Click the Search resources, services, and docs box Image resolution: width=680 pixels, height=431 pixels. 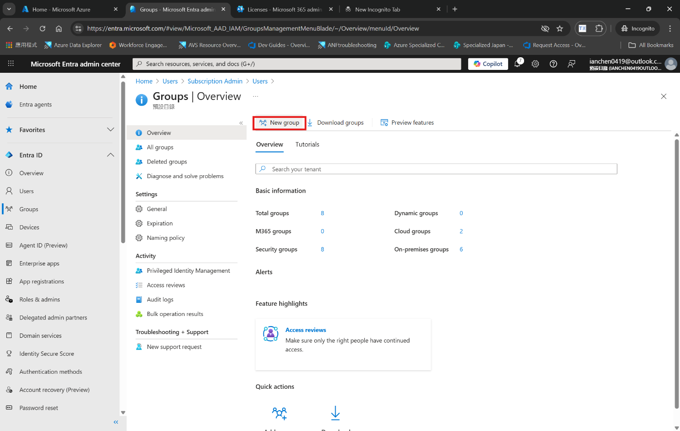(x=297, y=64)
